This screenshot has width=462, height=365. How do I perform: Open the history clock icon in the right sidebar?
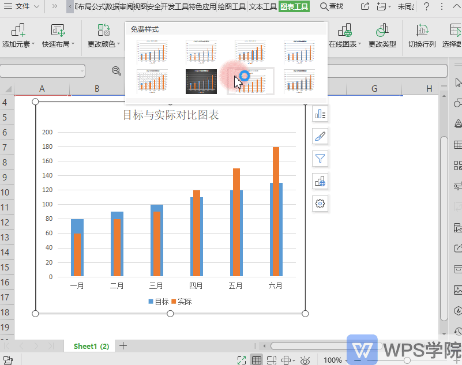458,332
